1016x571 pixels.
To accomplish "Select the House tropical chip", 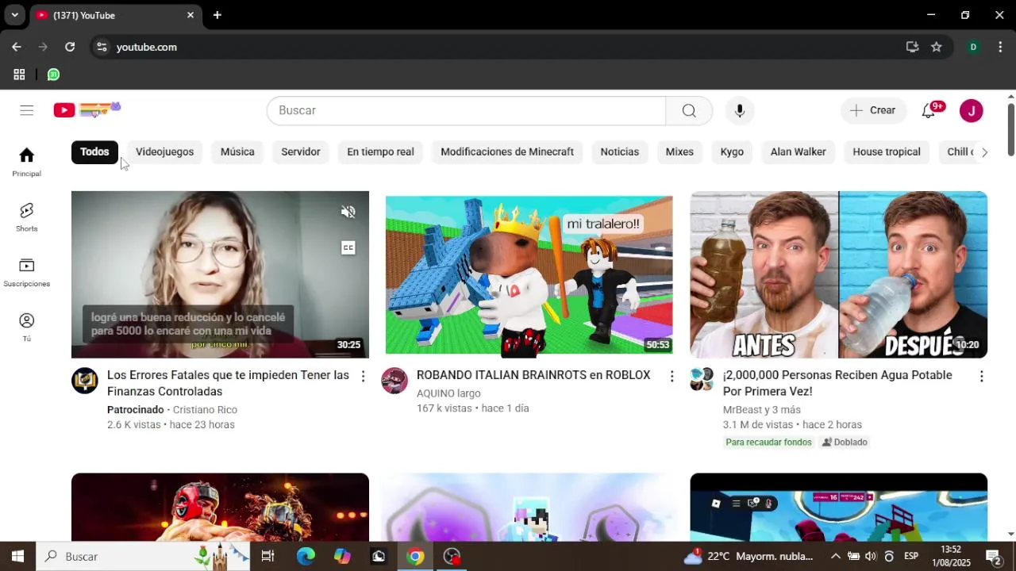I will point(887,152).
